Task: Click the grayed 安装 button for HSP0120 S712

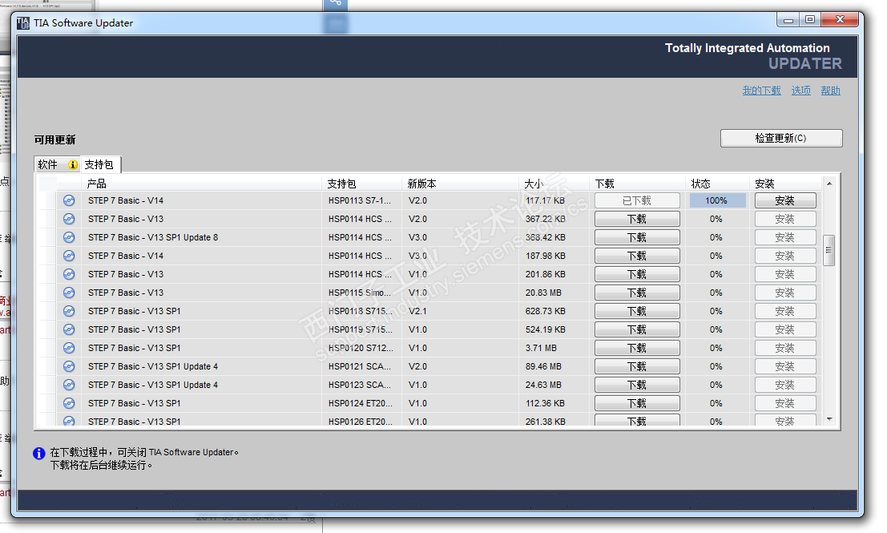Action: coord(785,348)
